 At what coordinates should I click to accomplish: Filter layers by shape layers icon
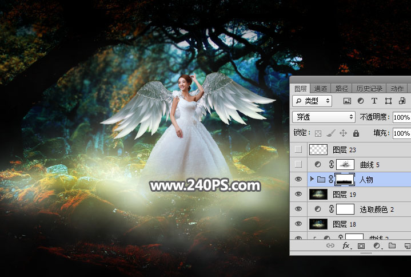click(388, 101)
